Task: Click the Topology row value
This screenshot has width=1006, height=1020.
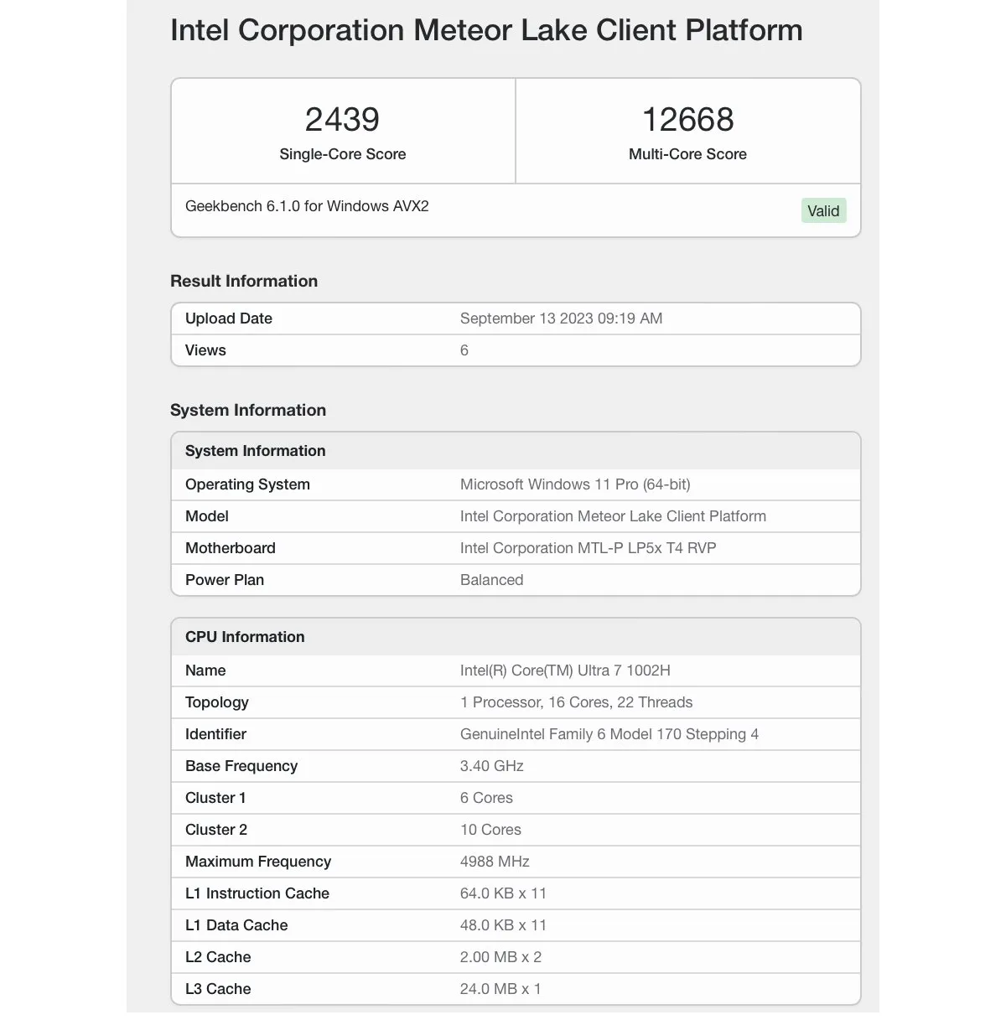Action: point(576,702)
